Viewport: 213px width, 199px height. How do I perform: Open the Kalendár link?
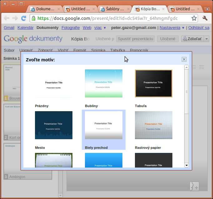(25, 28)
